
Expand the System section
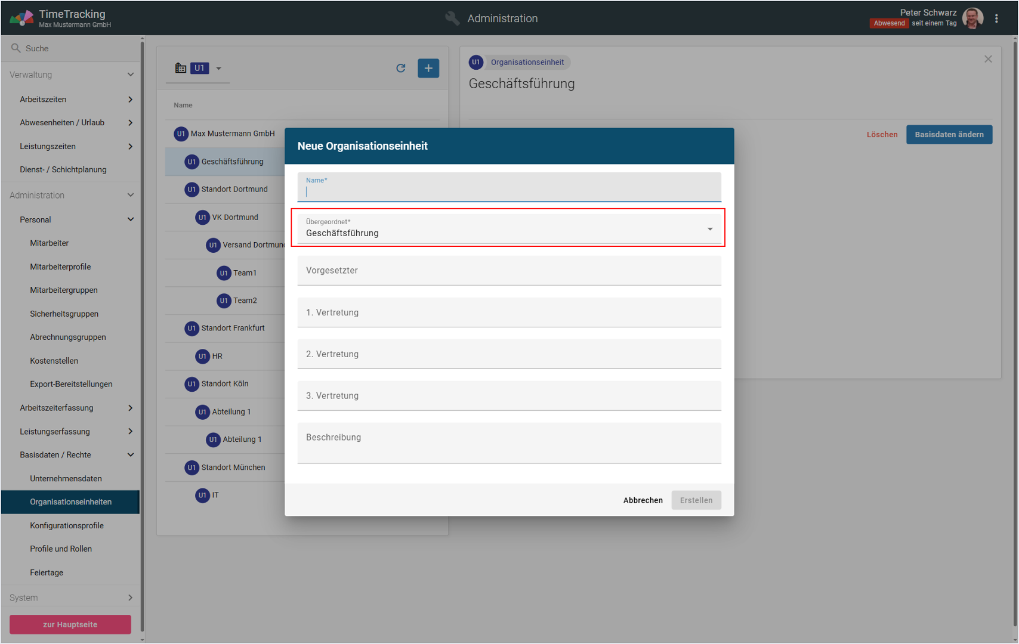coord(130,597)
